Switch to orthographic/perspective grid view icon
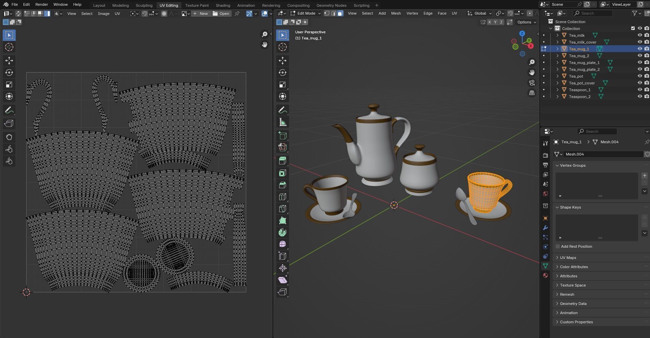 coord(532,93)
